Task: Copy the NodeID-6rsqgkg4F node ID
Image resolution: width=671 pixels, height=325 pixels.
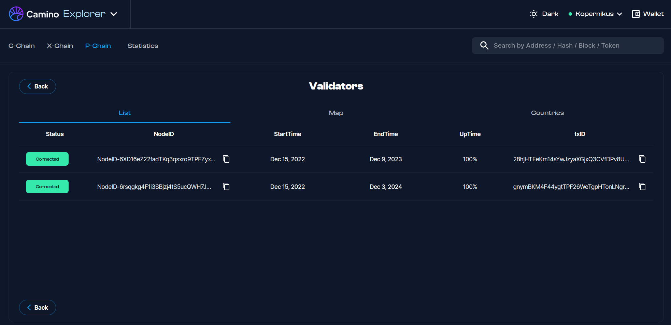Action: click(x=226, y=186)
